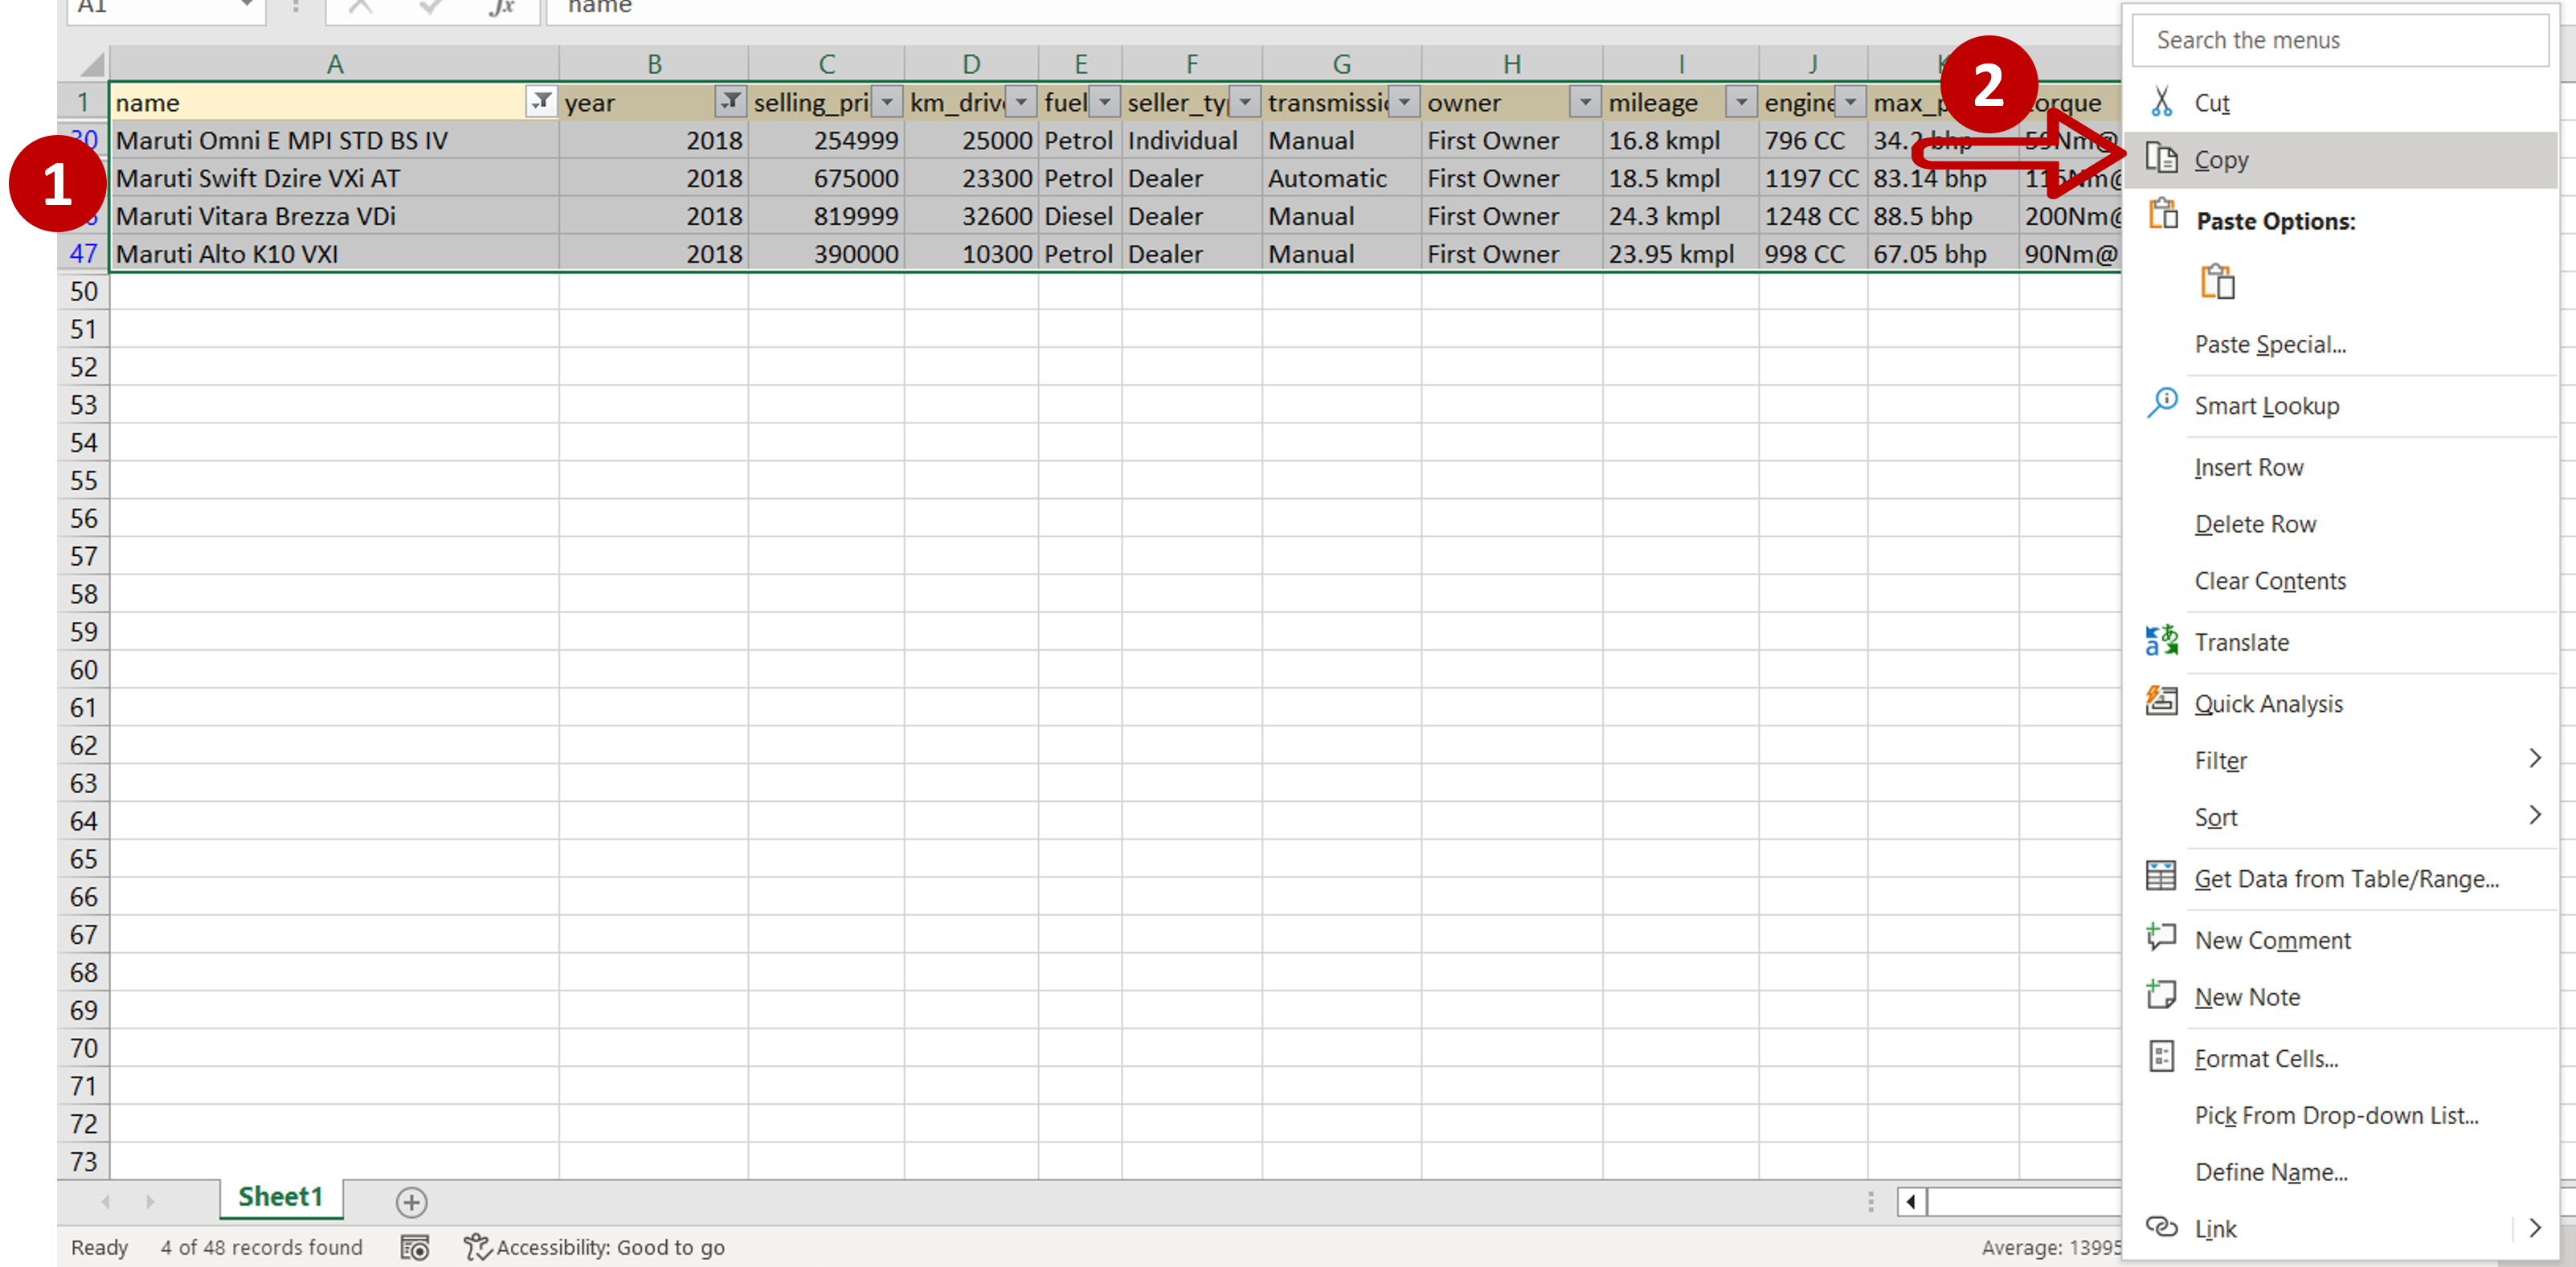
Task: Select Clear Contents menu entry
Action: (2269, 582)
